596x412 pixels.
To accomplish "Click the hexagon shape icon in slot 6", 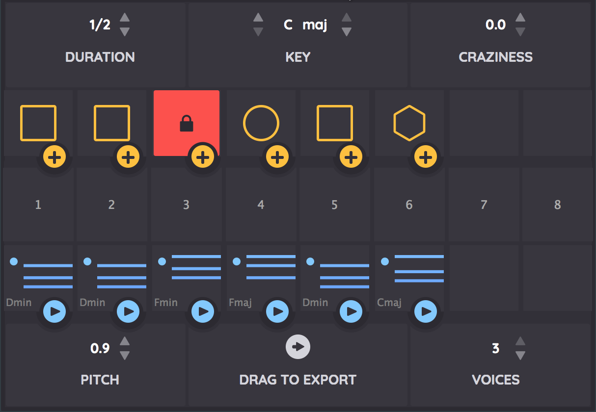I will point(409,123).
